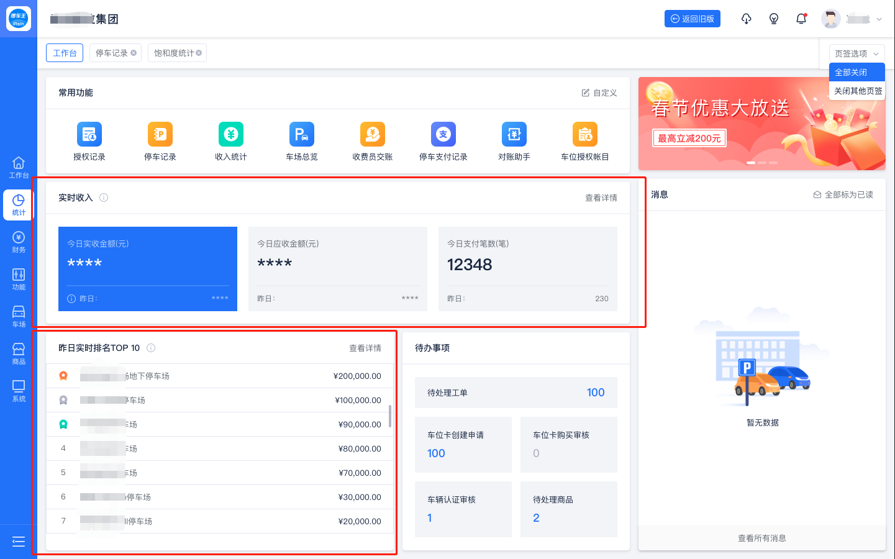The width and height of the screenshot is (895, 559).
Task: Open the 车位卡创建申请 card
Action: (x=463, y=445)
